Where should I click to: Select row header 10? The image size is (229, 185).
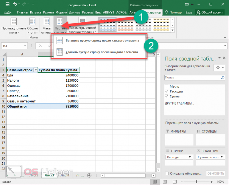pyautogui.click(x=3, y=106)
